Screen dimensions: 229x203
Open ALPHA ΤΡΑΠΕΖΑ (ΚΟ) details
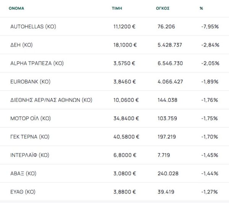click(x=37, y=63)
